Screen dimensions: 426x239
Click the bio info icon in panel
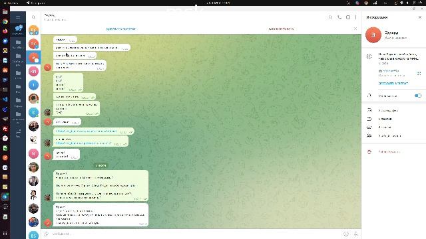(369, 56)
